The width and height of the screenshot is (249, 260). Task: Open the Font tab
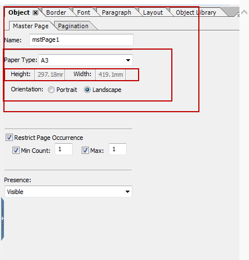pos(83,12)
